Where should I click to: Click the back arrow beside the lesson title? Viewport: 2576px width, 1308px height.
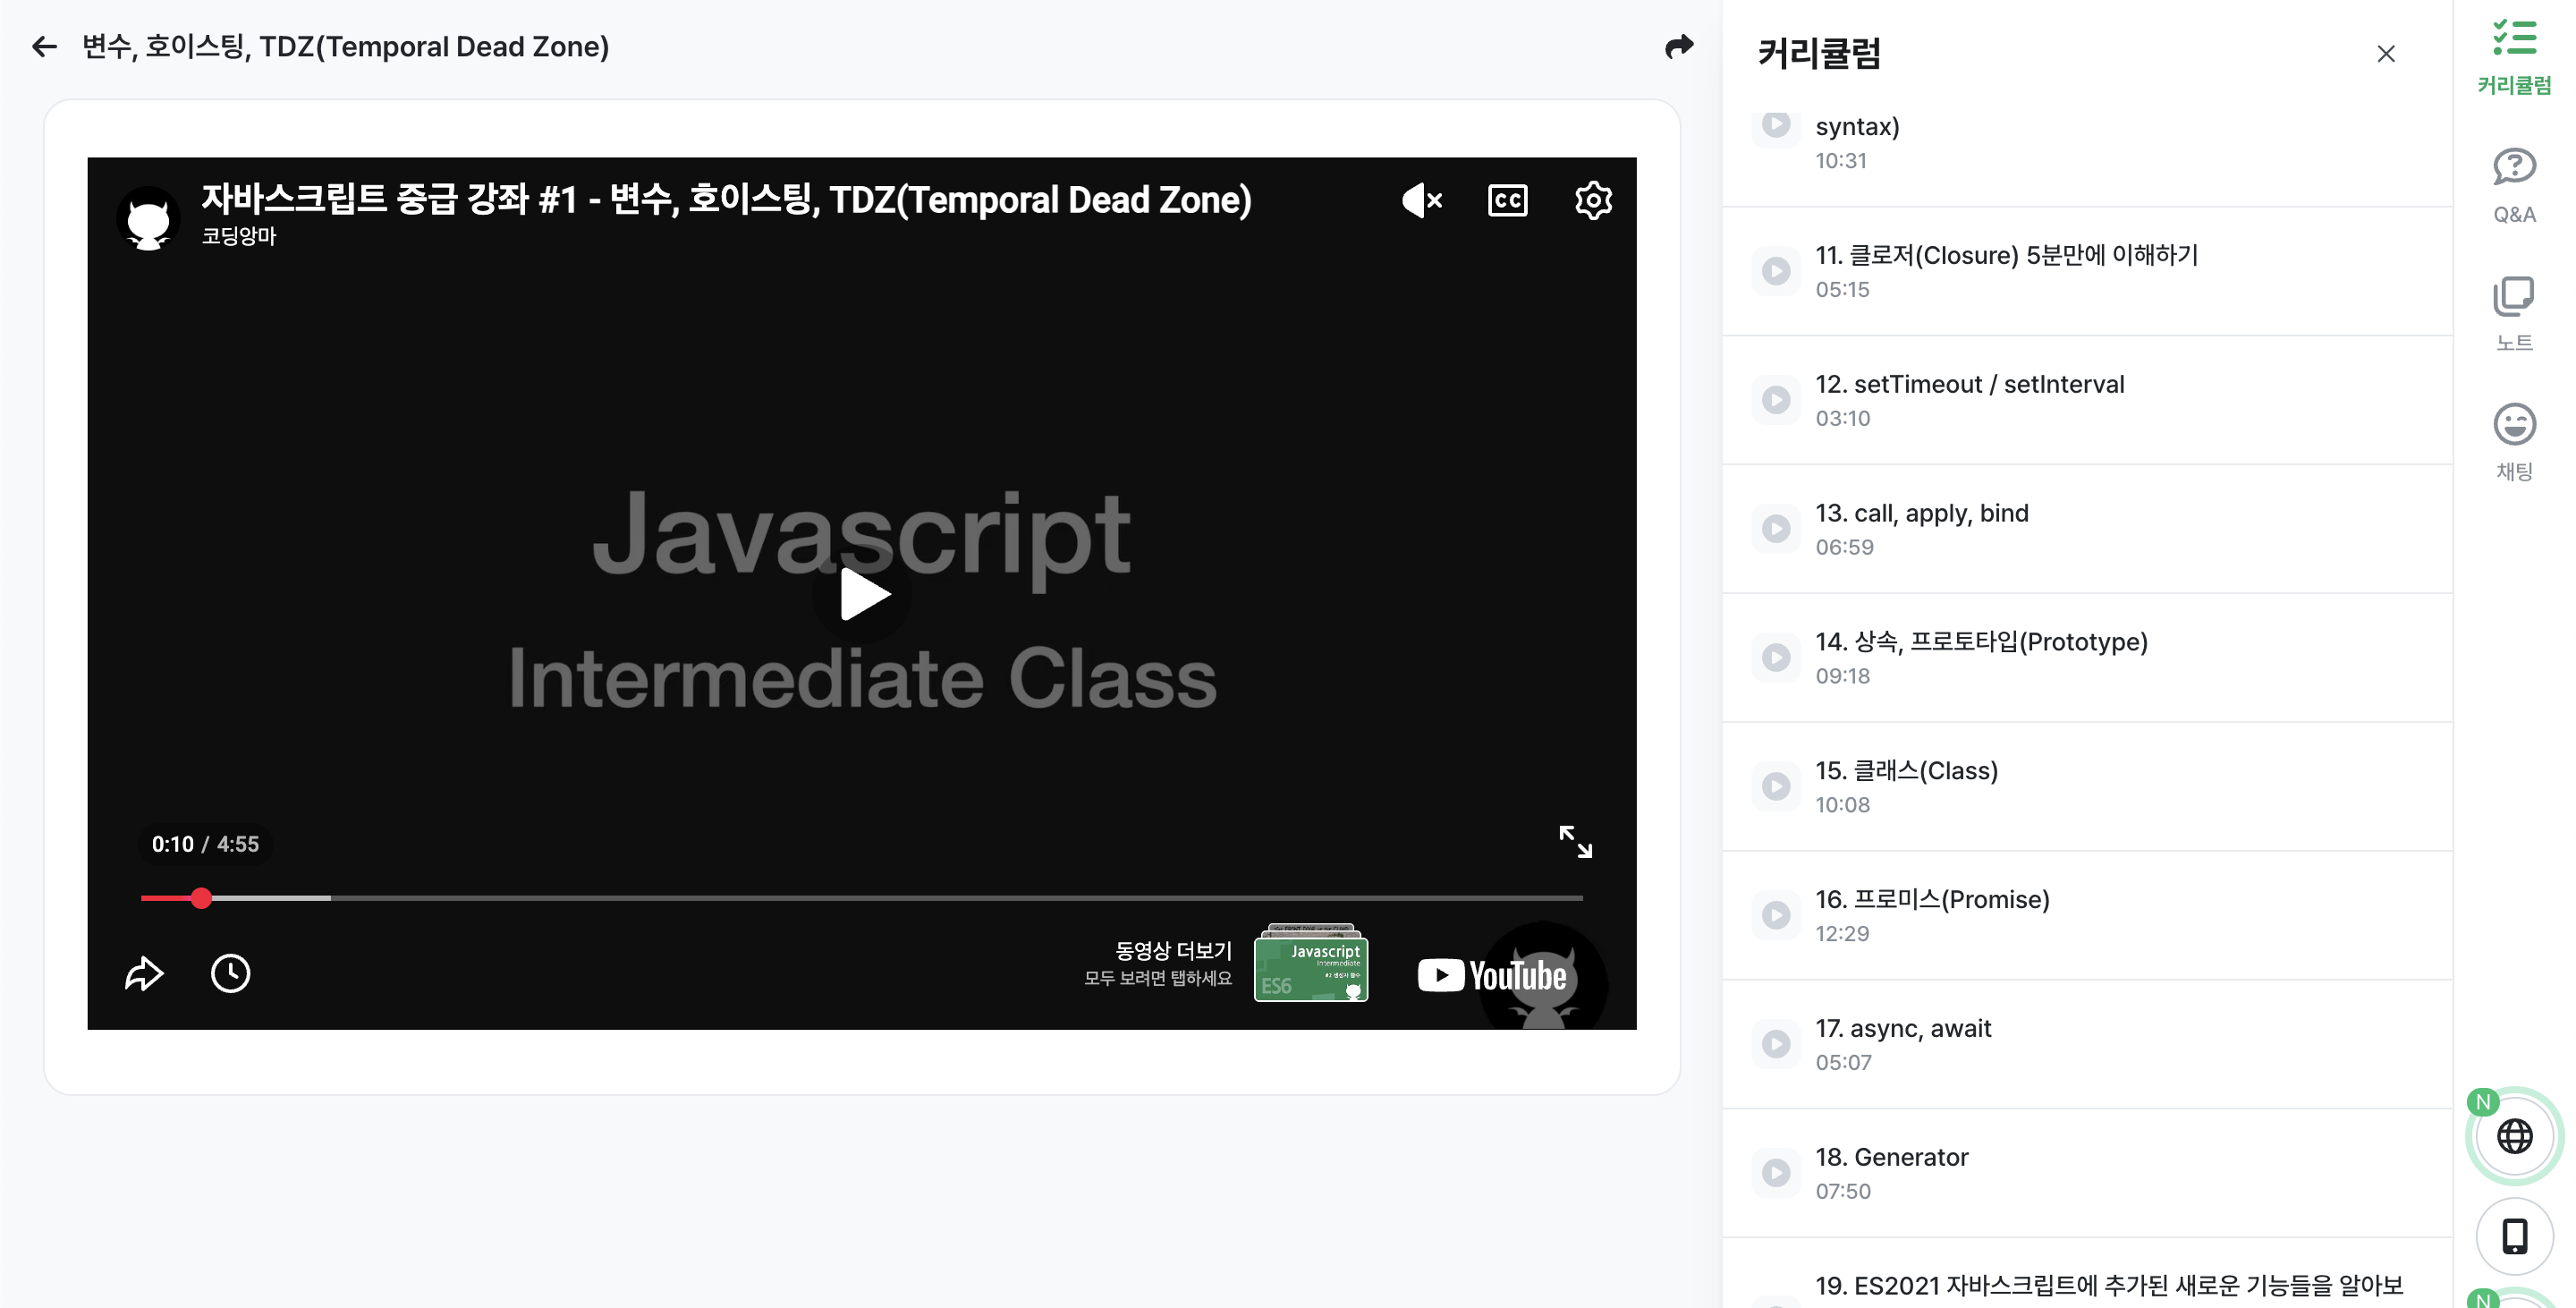(44, 47)
